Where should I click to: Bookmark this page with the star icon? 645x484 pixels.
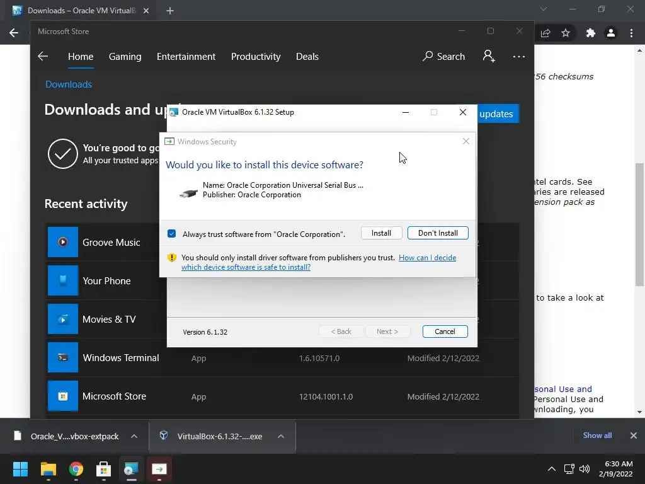point(566,33)
